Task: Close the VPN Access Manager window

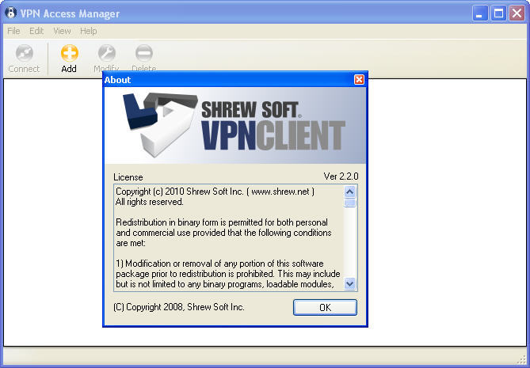Action: [517, 13]
